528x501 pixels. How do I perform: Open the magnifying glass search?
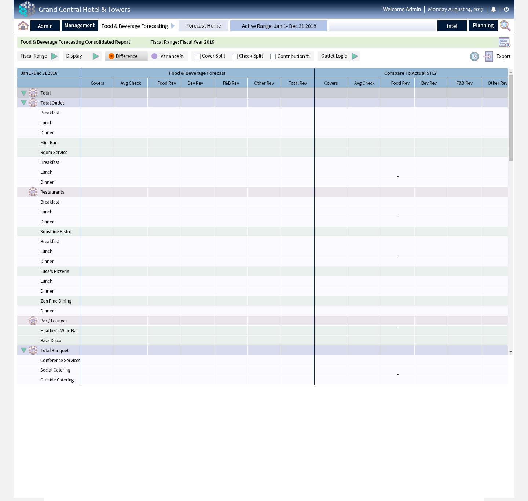click(x=505, y=26)
